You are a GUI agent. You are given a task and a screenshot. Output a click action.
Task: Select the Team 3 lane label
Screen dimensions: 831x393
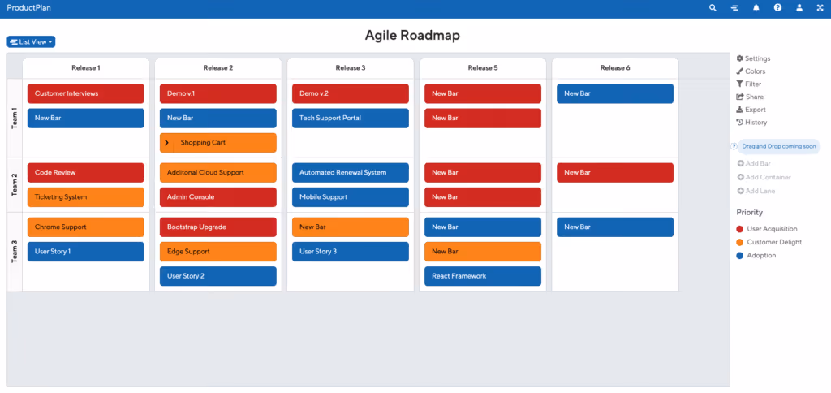tap(15, 252)
